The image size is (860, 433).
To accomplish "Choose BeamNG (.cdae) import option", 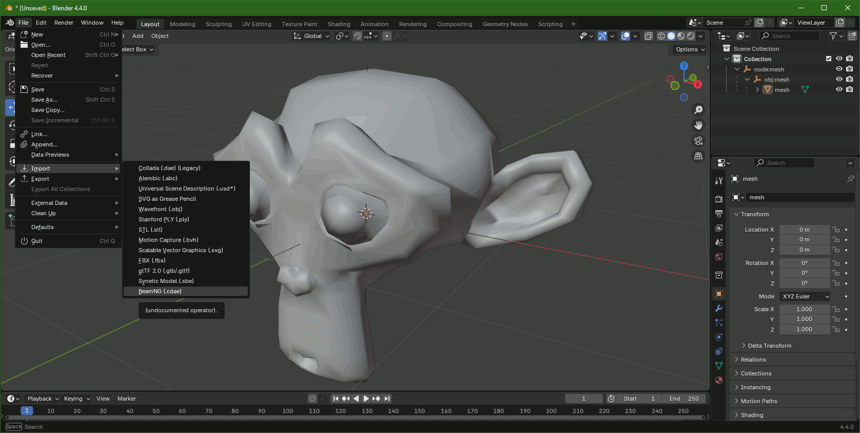I will coord(160,291).
